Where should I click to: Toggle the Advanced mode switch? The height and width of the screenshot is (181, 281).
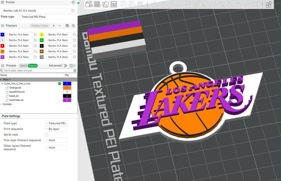click(64, 66)
